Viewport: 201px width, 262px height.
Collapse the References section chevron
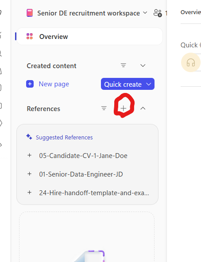click(x=143, y=108)
